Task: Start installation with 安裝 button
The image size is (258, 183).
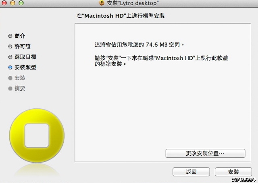Action: pyautogui.click(x=233, y=172)
